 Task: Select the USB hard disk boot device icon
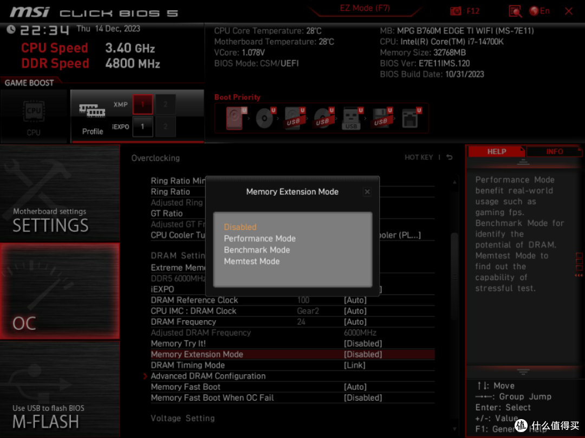294,118
